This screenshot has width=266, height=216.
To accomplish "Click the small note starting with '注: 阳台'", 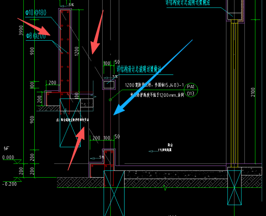I will tap(72, 120).
